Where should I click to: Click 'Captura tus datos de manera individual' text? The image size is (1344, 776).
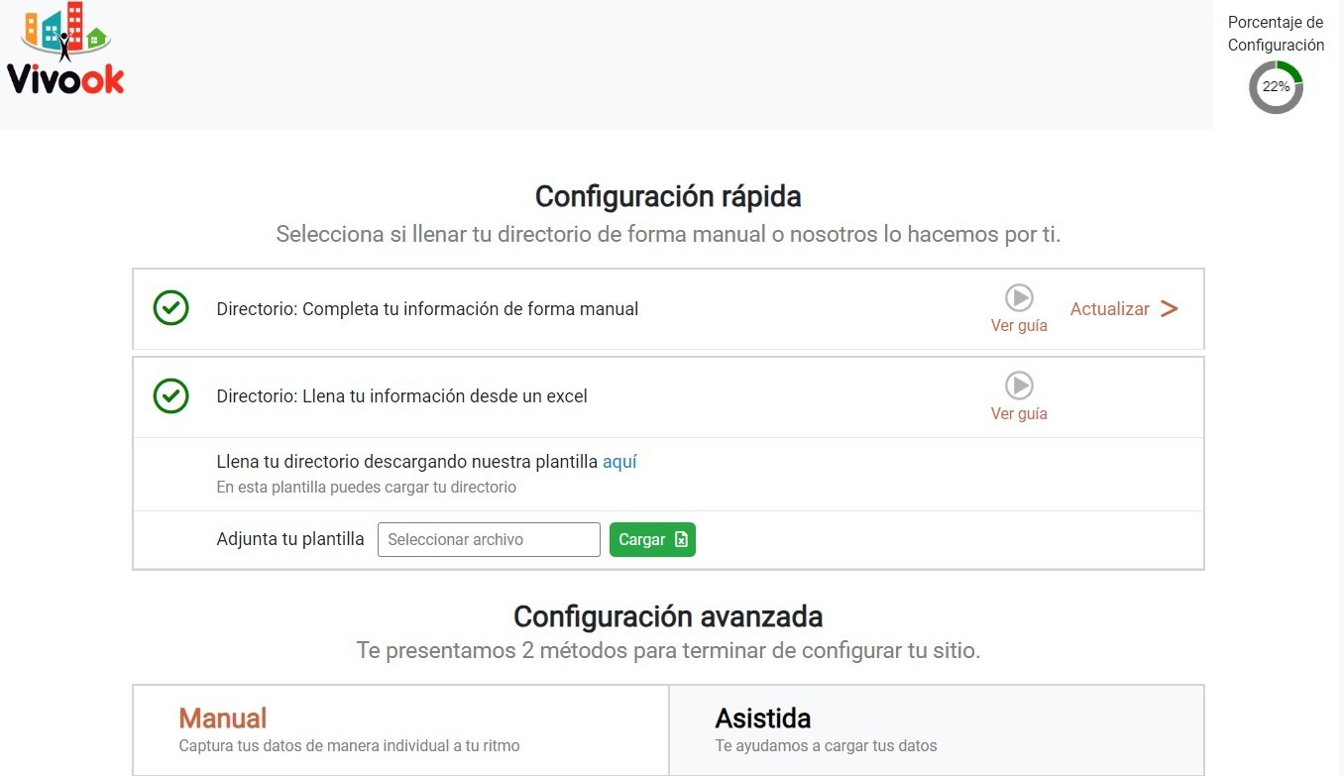(349, 745)
